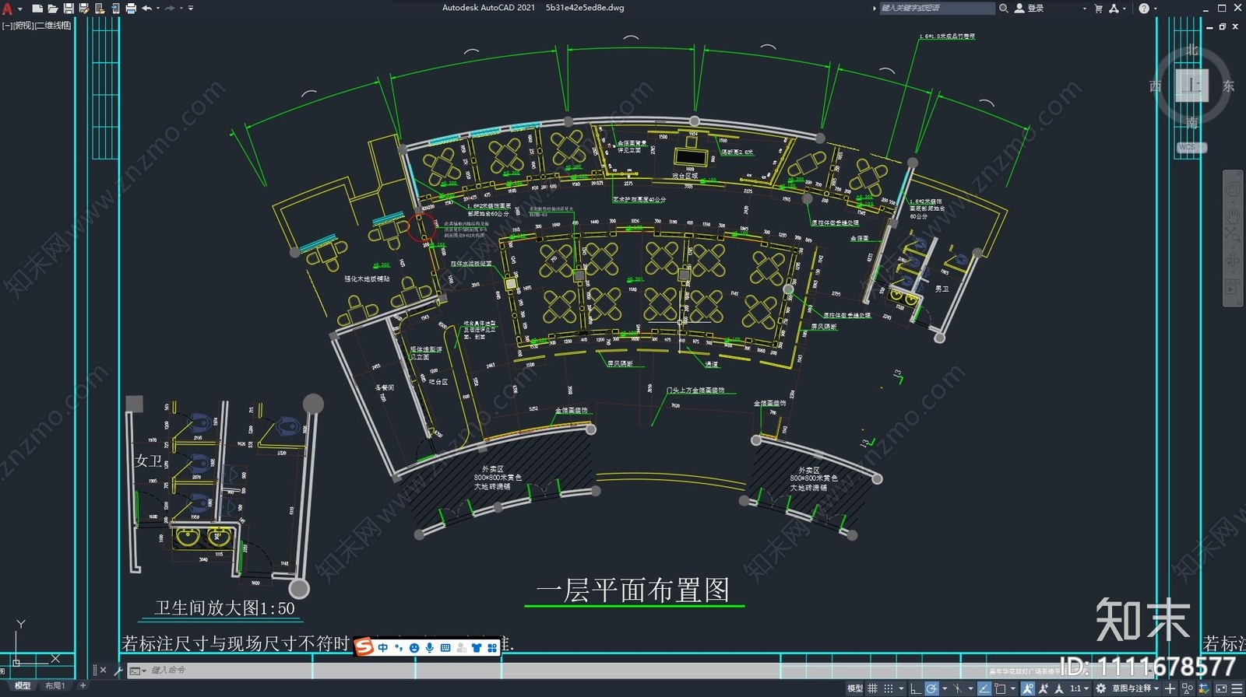
Task: Expand the Customize Quick Access Toolbar dropdown
Action: (191, 9)
